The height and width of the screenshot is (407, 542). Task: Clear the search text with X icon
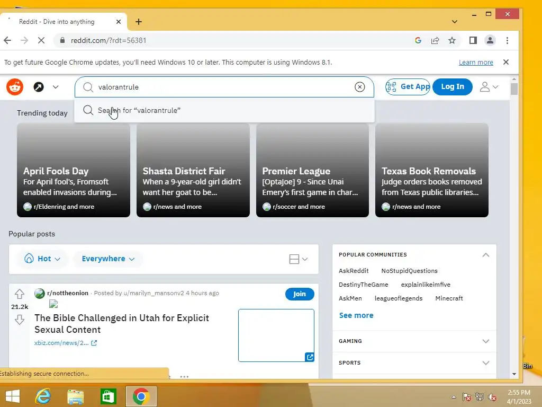pos(359,87)
